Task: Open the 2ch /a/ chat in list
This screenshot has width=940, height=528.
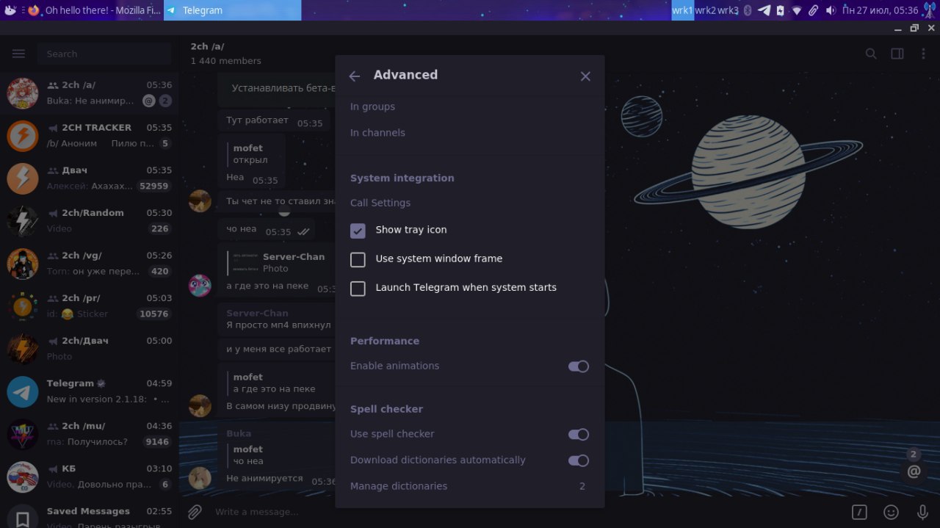Action: point(89,93)
